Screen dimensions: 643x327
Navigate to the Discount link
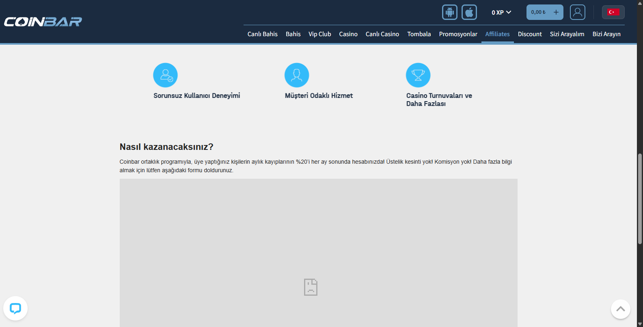click(530, 34)
